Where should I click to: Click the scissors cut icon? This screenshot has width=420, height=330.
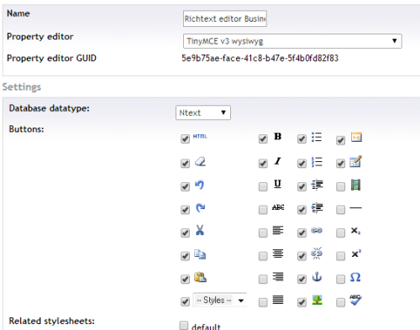point(200,230)
